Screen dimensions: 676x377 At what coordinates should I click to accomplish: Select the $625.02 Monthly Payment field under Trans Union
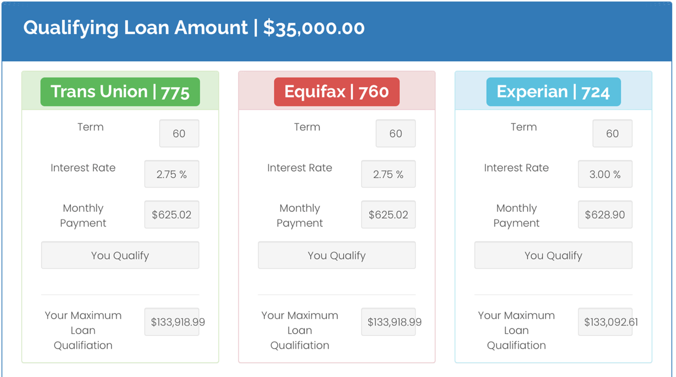click(171, 214)
